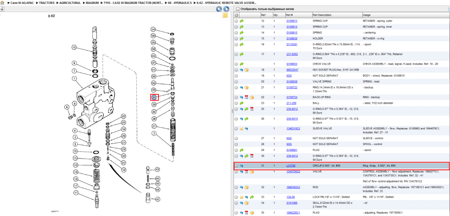Click gray circle button in SPRING CUP ref 12 row
450x216 pixels.
236,21
